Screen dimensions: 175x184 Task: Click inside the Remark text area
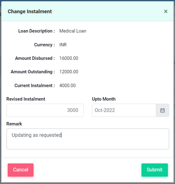pyautogui.click(x=88, y=139)
